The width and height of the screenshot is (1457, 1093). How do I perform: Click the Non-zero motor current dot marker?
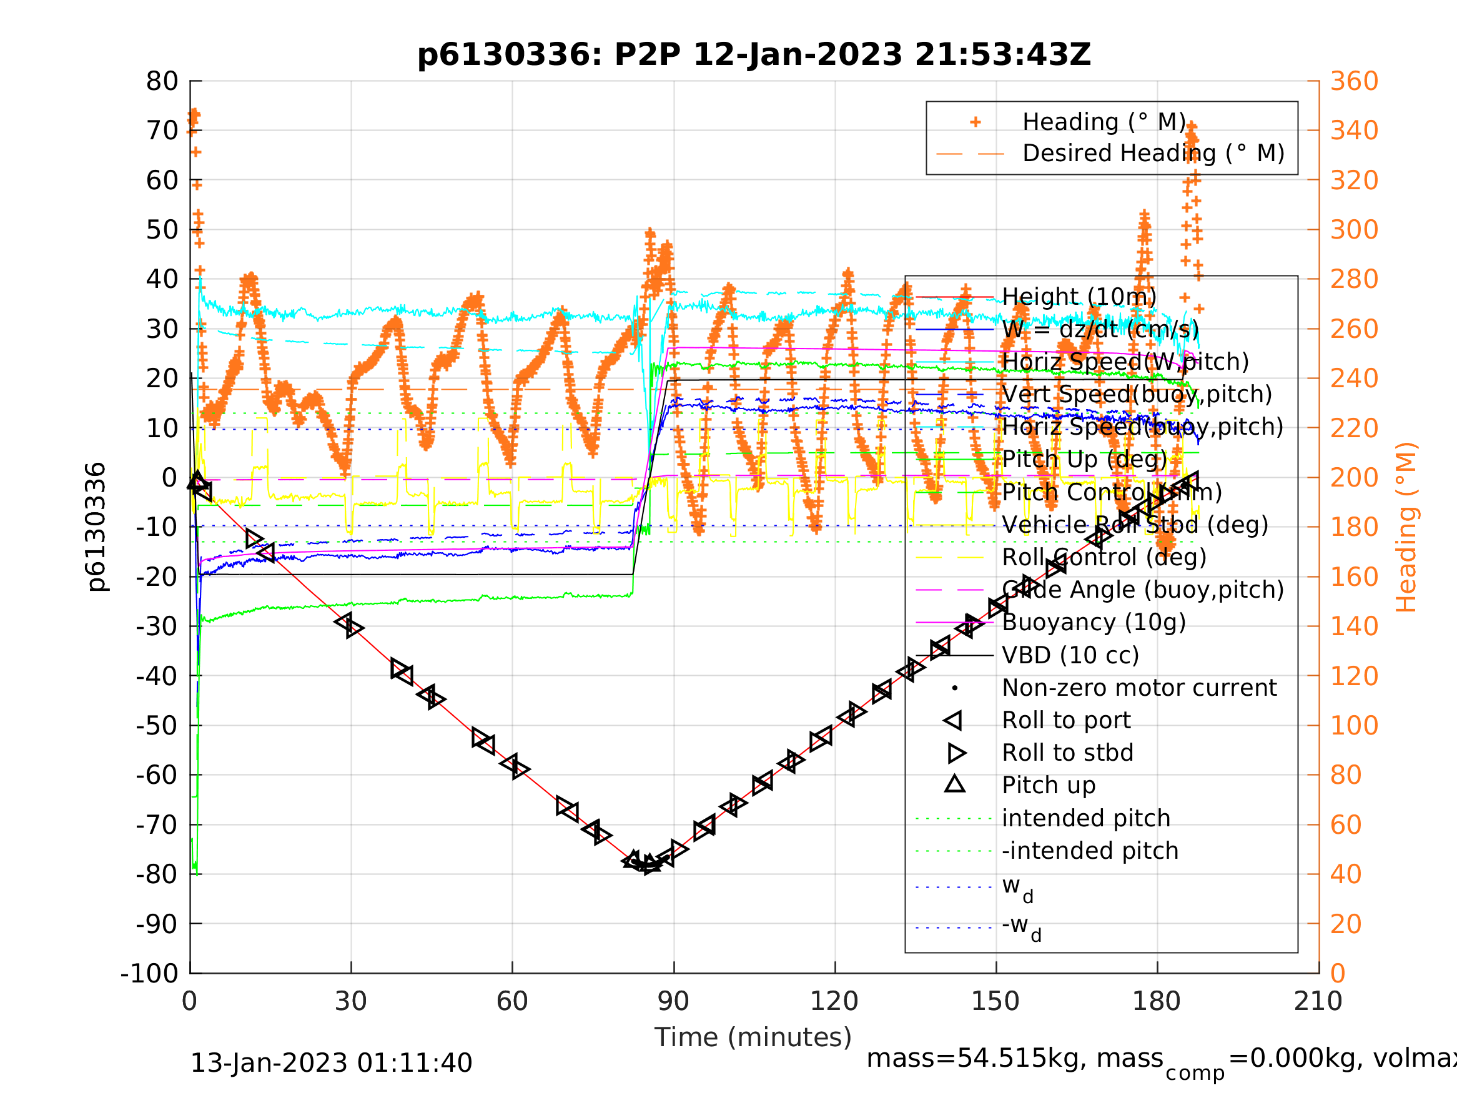tap(955, 688)
